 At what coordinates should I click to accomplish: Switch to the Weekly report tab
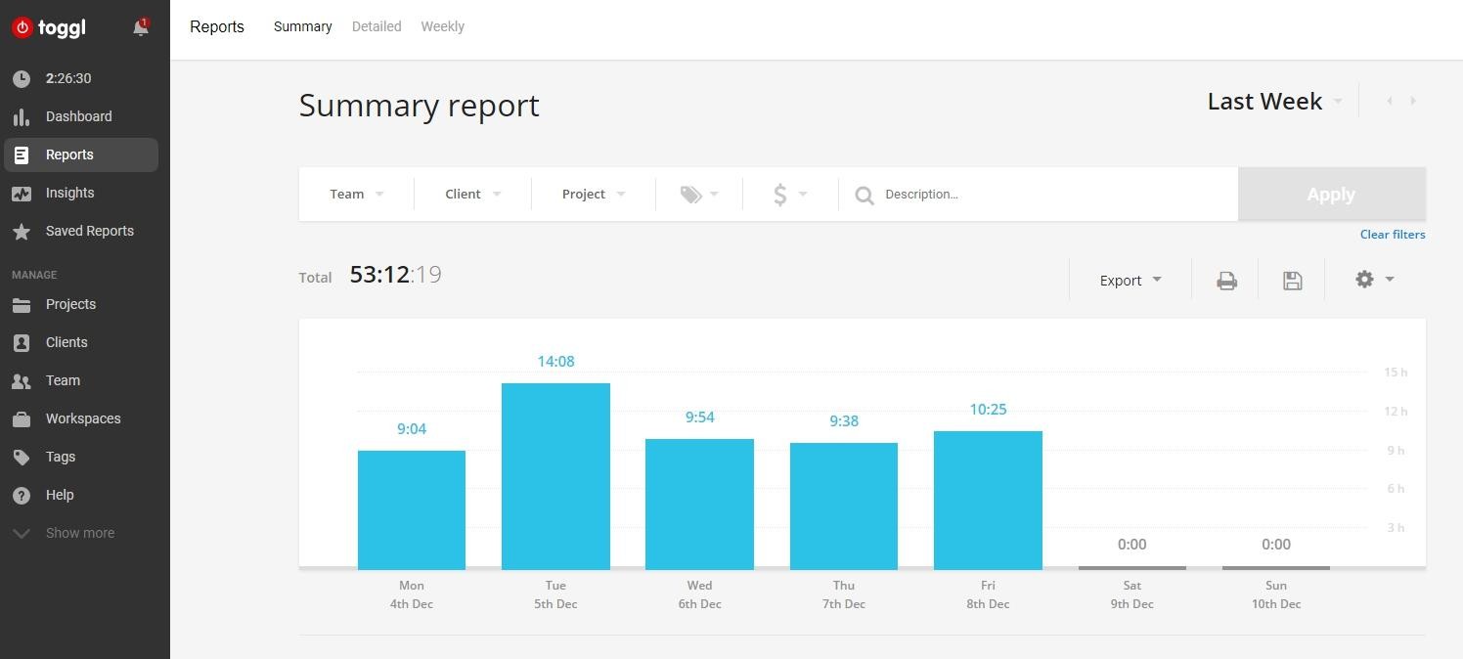pos(442,26)
